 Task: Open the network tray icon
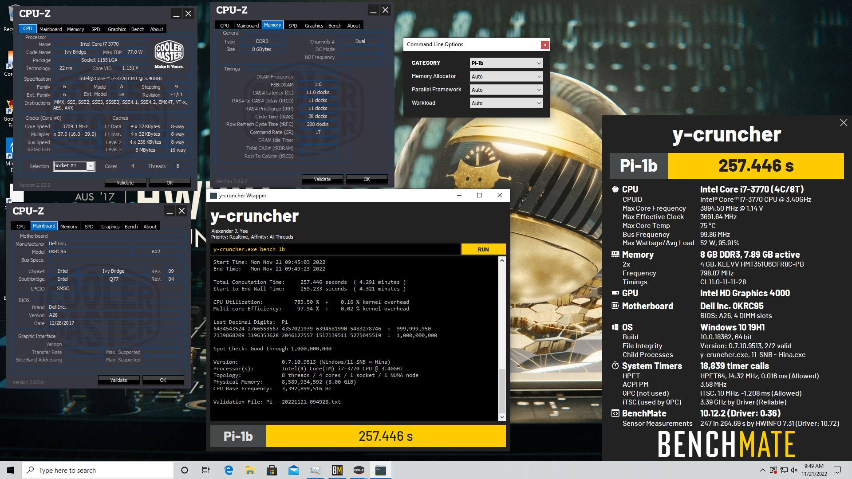pos(784,470)
